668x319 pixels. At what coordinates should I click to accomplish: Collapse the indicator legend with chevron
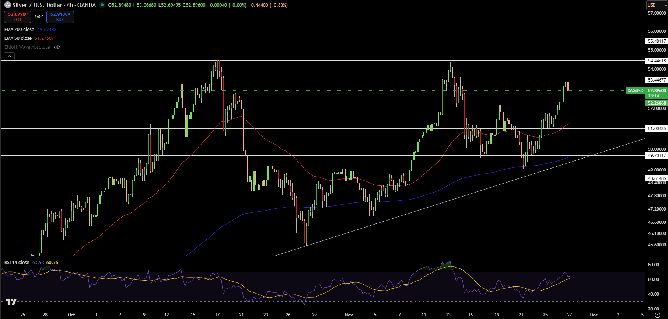coord(10,56)
